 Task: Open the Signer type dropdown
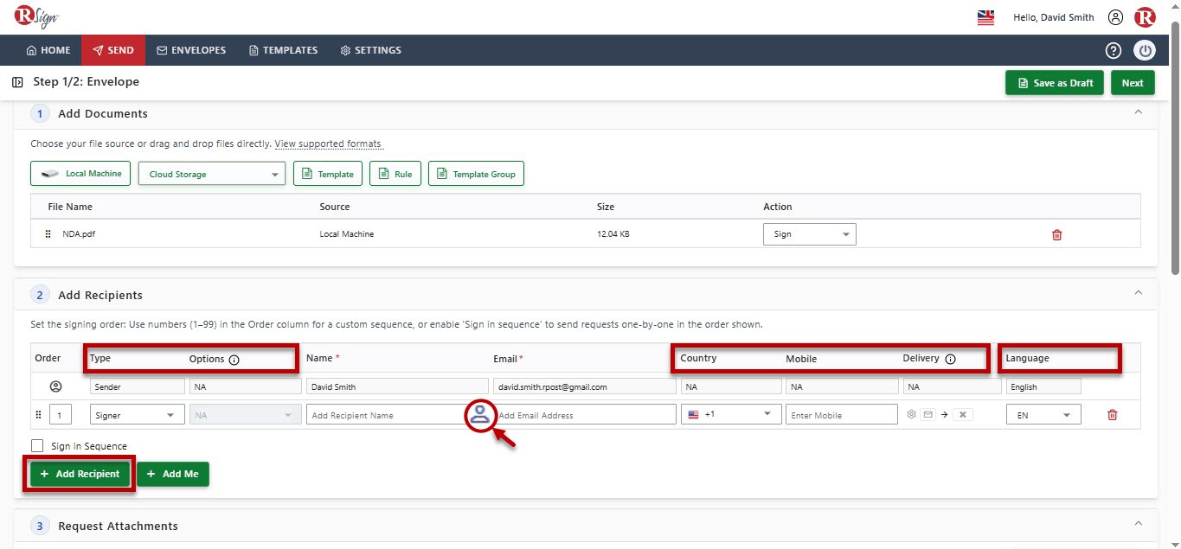137,415
